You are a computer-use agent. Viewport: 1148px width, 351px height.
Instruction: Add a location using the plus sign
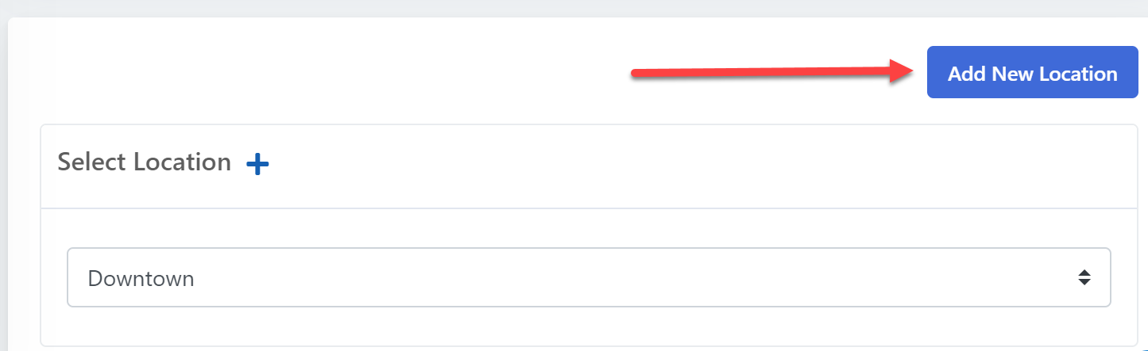(x=257, y=164)
